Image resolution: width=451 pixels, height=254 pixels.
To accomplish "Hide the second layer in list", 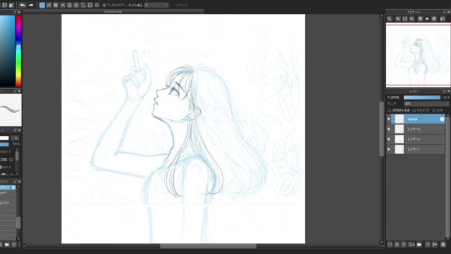I will (388, 129).
